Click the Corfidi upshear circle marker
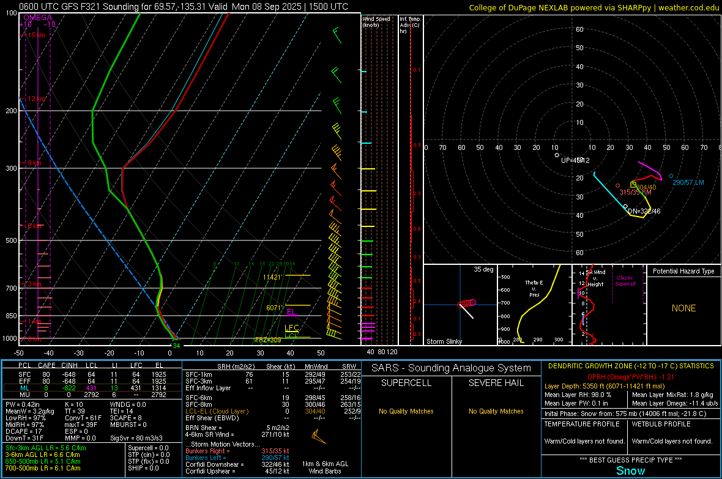The image size is (722, 479). pos(557,155)
